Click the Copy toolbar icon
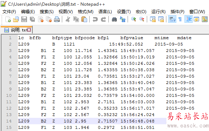Image resolution: width=209 pixels, height=131 pixels. coord(76,19)
